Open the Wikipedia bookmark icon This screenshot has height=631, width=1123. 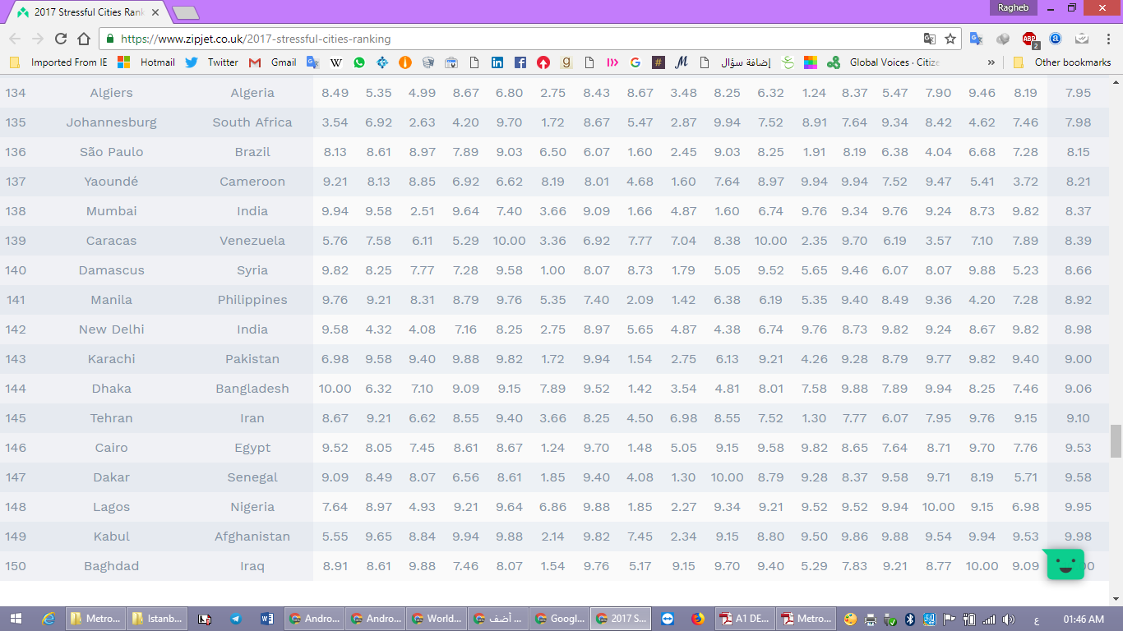click(336, 62)
